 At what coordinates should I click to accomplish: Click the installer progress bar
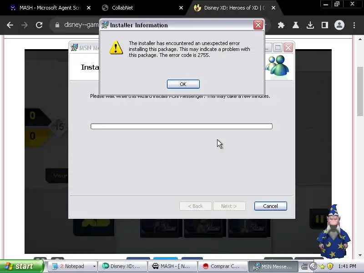pyautogui.click(x=182, y=126)
